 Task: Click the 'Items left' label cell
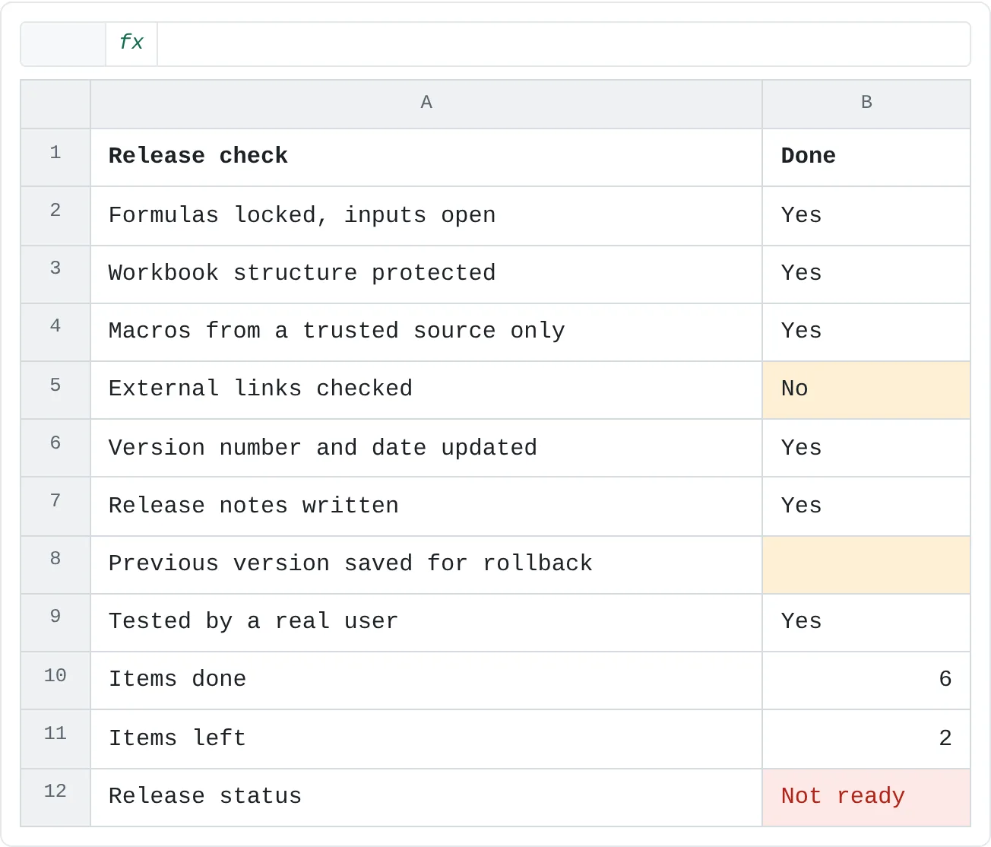coord(426,739)
